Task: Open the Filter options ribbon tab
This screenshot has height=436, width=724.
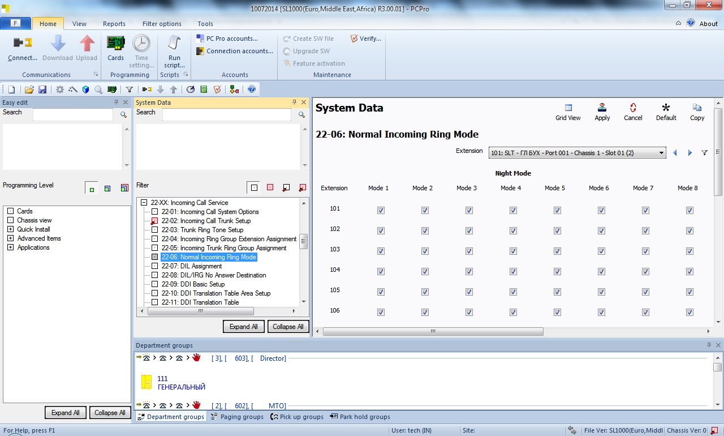Action: coord(162,24)
